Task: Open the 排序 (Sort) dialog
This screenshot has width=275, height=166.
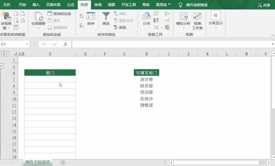Action: pos(91,19)
